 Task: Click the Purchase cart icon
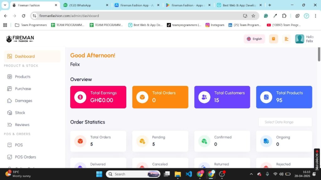(9, 89)
